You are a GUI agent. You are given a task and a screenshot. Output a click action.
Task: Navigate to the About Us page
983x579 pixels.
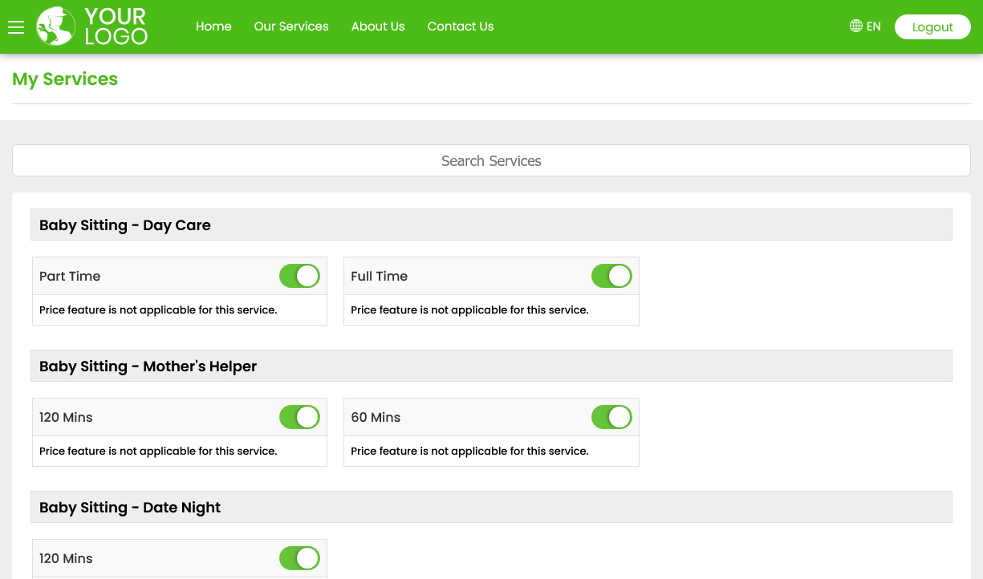pos(378,26)
